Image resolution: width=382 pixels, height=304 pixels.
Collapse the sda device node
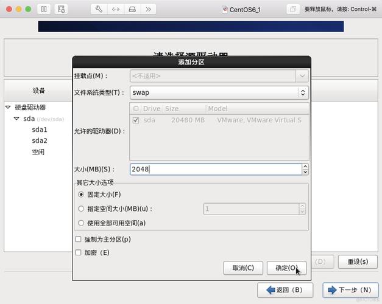[x=16, y=119]
